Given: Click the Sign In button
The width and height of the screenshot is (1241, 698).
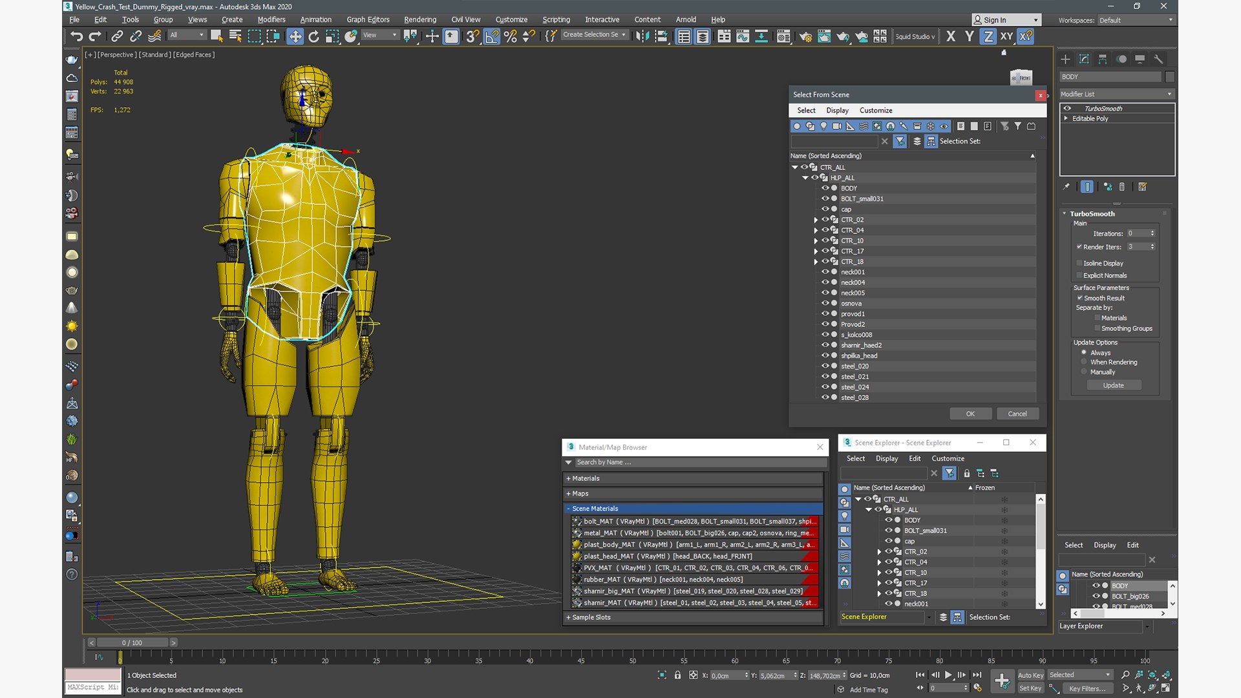Looking at the screenshot, I should tap(1006, 20).
